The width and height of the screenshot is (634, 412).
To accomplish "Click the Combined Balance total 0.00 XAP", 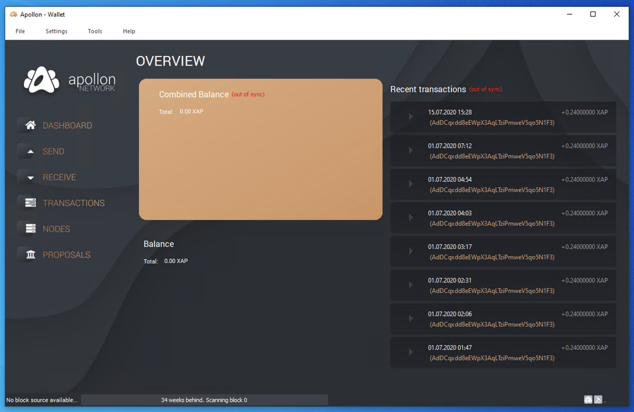I will coord(191,112).
